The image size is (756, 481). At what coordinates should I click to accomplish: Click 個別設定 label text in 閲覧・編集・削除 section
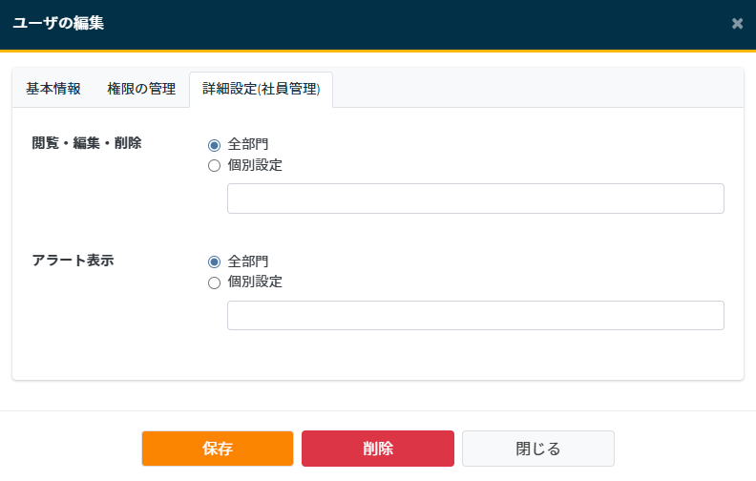[255, 165]
